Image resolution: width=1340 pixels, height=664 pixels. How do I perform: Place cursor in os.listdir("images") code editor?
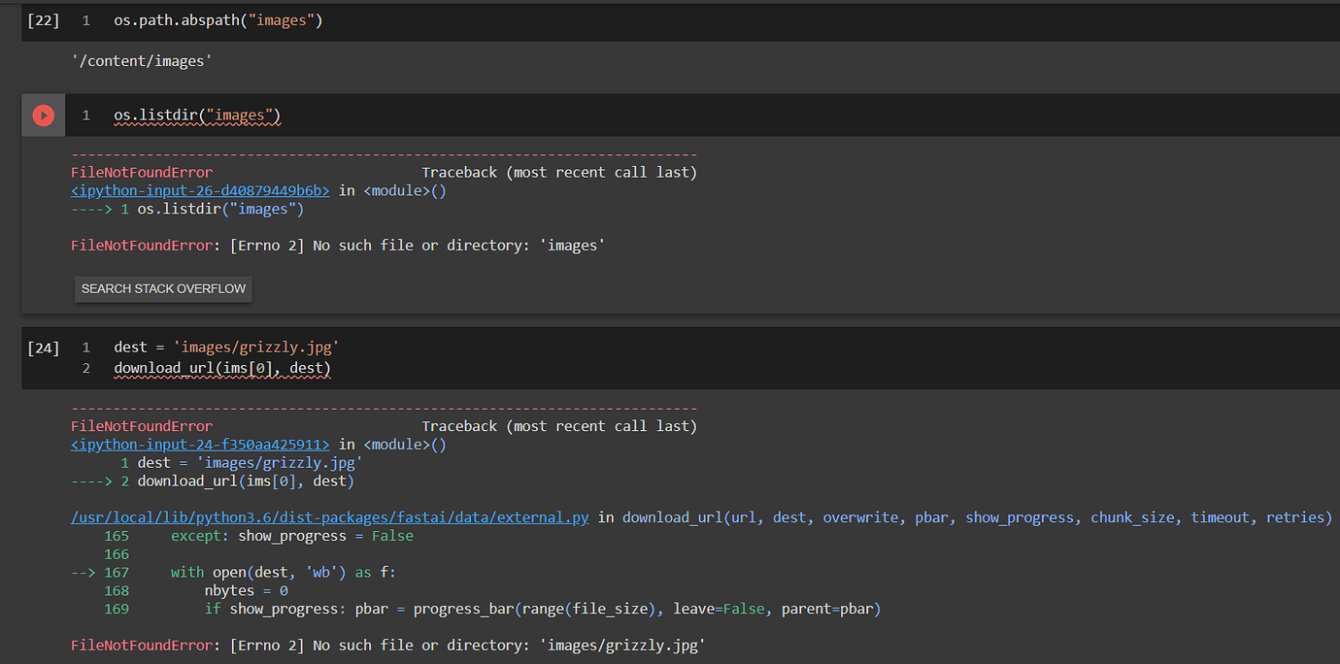click(x=197, y=116)
